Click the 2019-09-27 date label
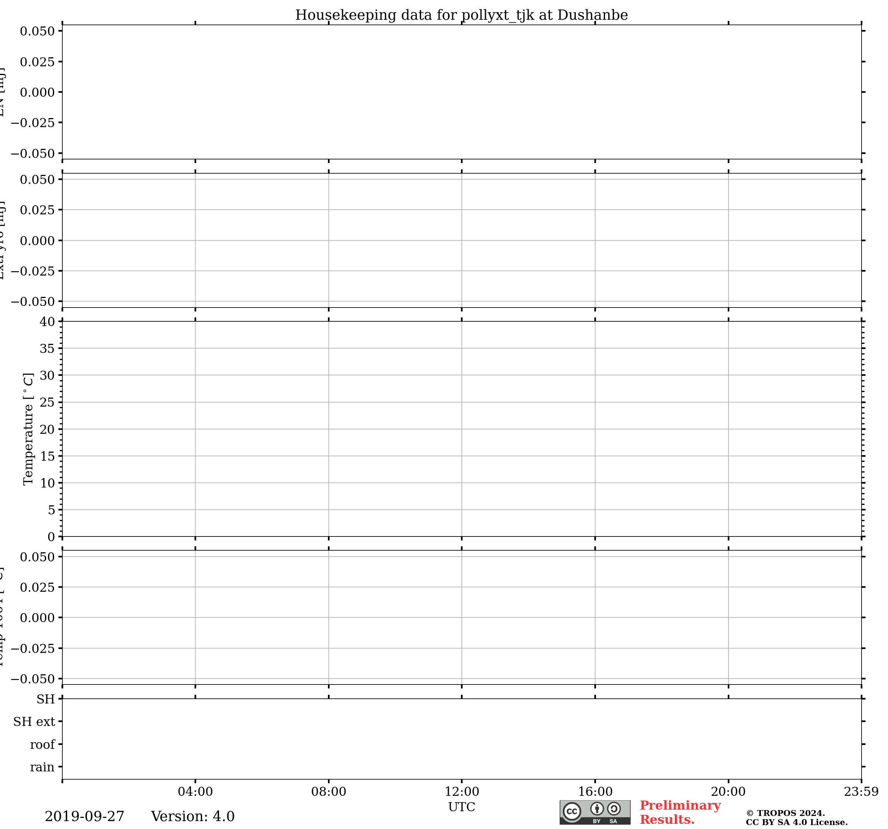Image resolution: width=888 pixels, height=829 pixels. tap(84, 816)
